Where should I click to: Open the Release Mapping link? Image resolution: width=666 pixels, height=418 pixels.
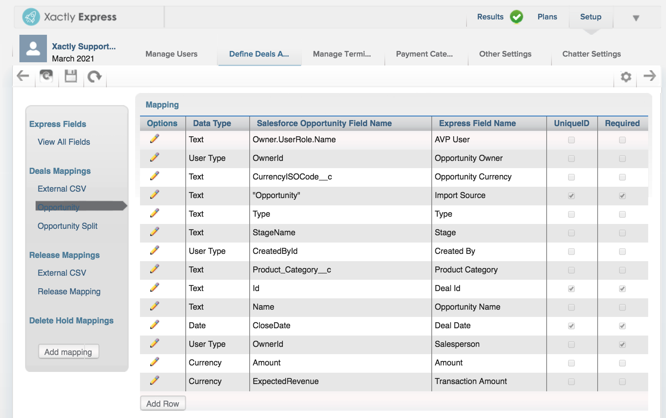[x=69, y=292]
